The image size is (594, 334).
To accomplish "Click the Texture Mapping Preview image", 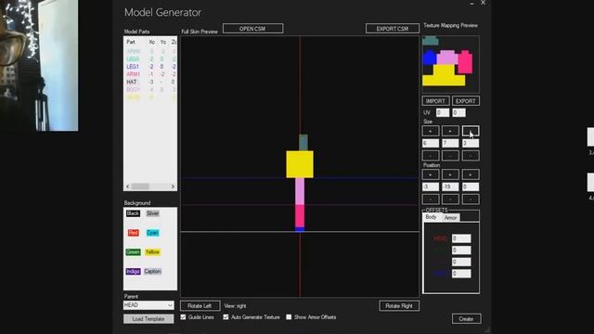I will tap(451, 64).
